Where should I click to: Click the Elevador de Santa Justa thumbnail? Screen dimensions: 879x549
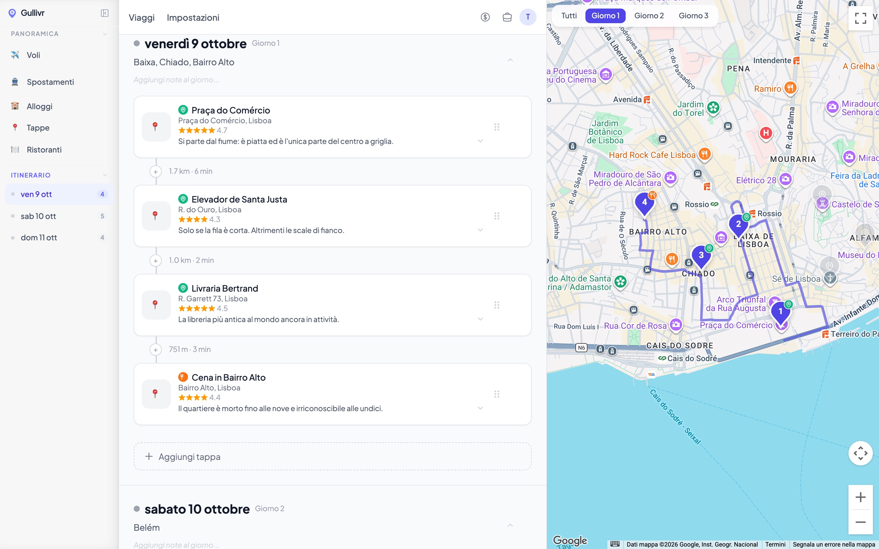(x=156, y=216)
